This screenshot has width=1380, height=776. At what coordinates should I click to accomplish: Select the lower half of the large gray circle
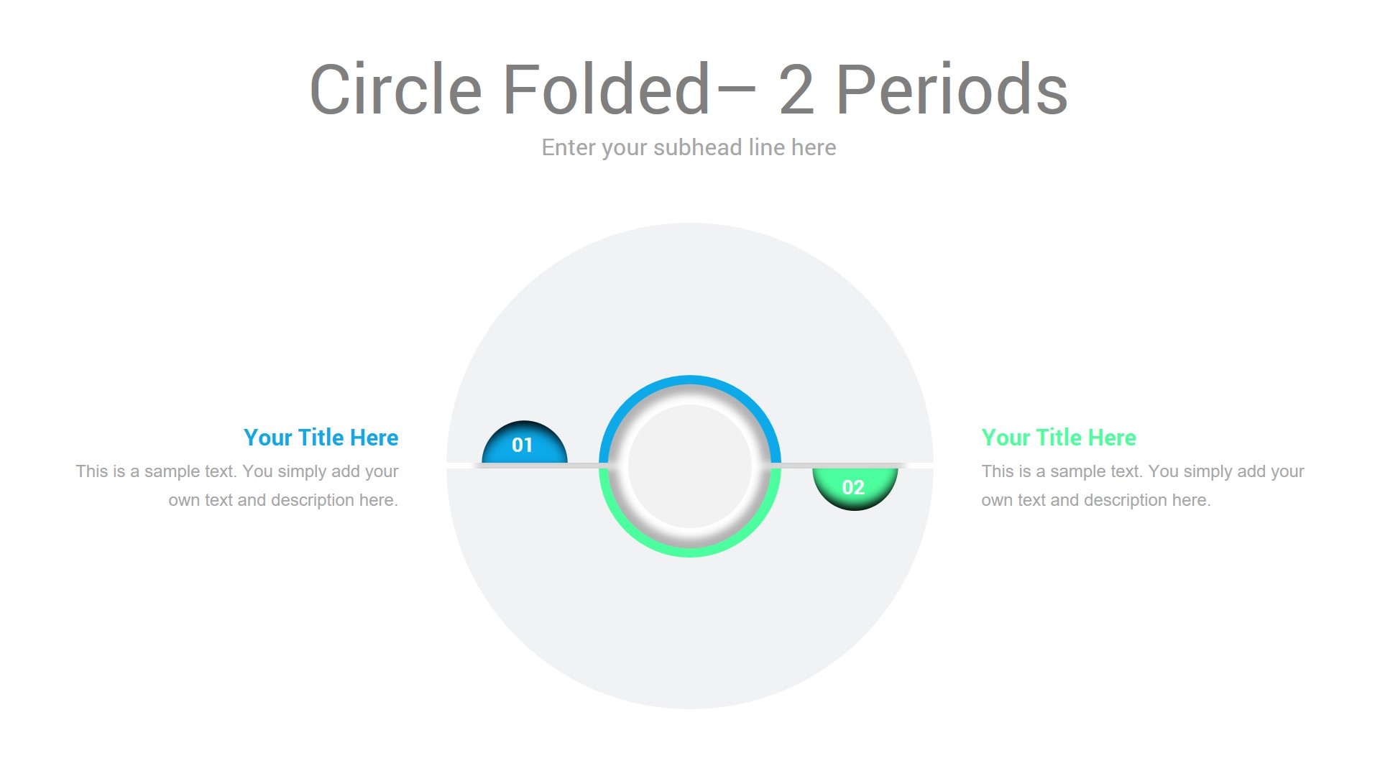pos(689,632)
